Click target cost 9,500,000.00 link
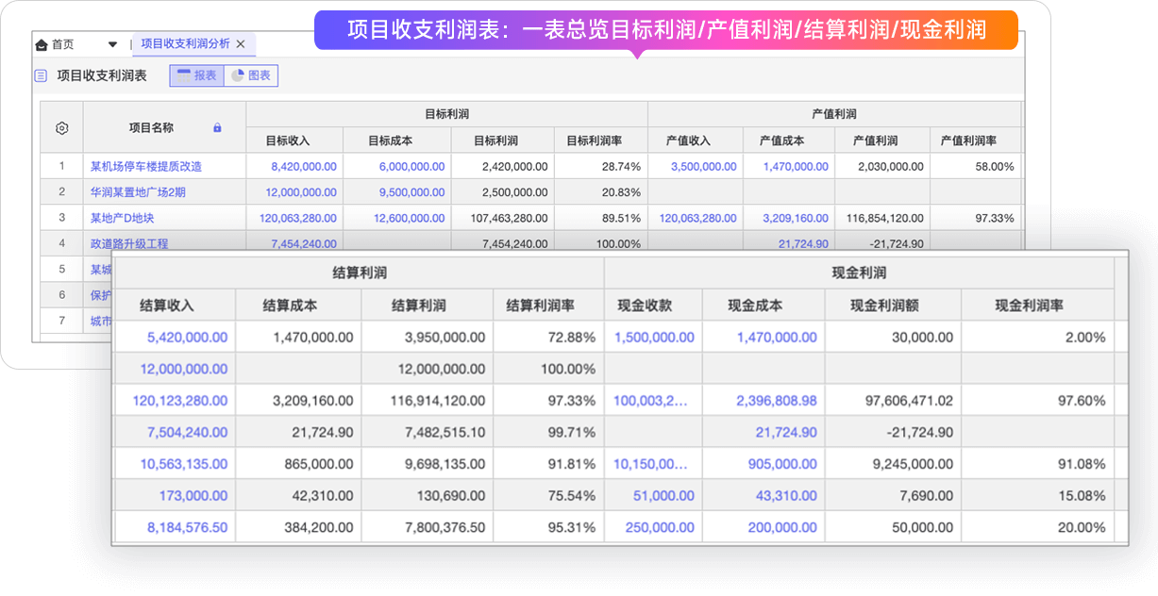 [411, 191]
